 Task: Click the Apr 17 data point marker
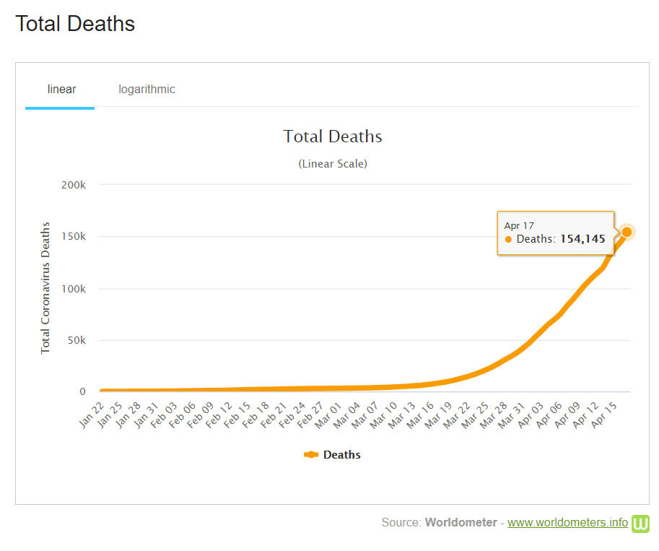pyautogui.click(x=627, y=232)
